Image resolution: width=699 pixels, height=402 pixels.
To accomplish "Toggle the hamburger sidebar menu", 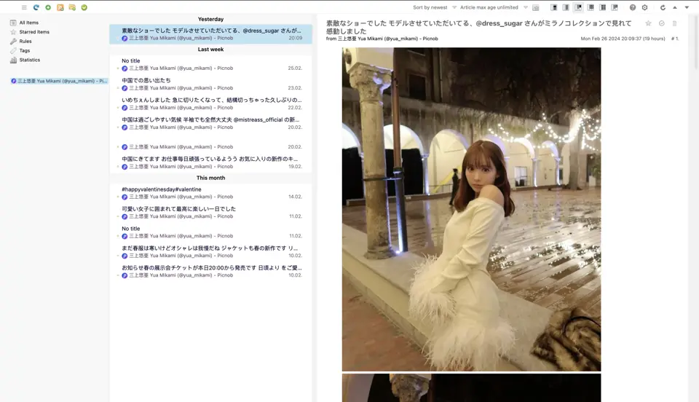I will [x=24, y=7].
